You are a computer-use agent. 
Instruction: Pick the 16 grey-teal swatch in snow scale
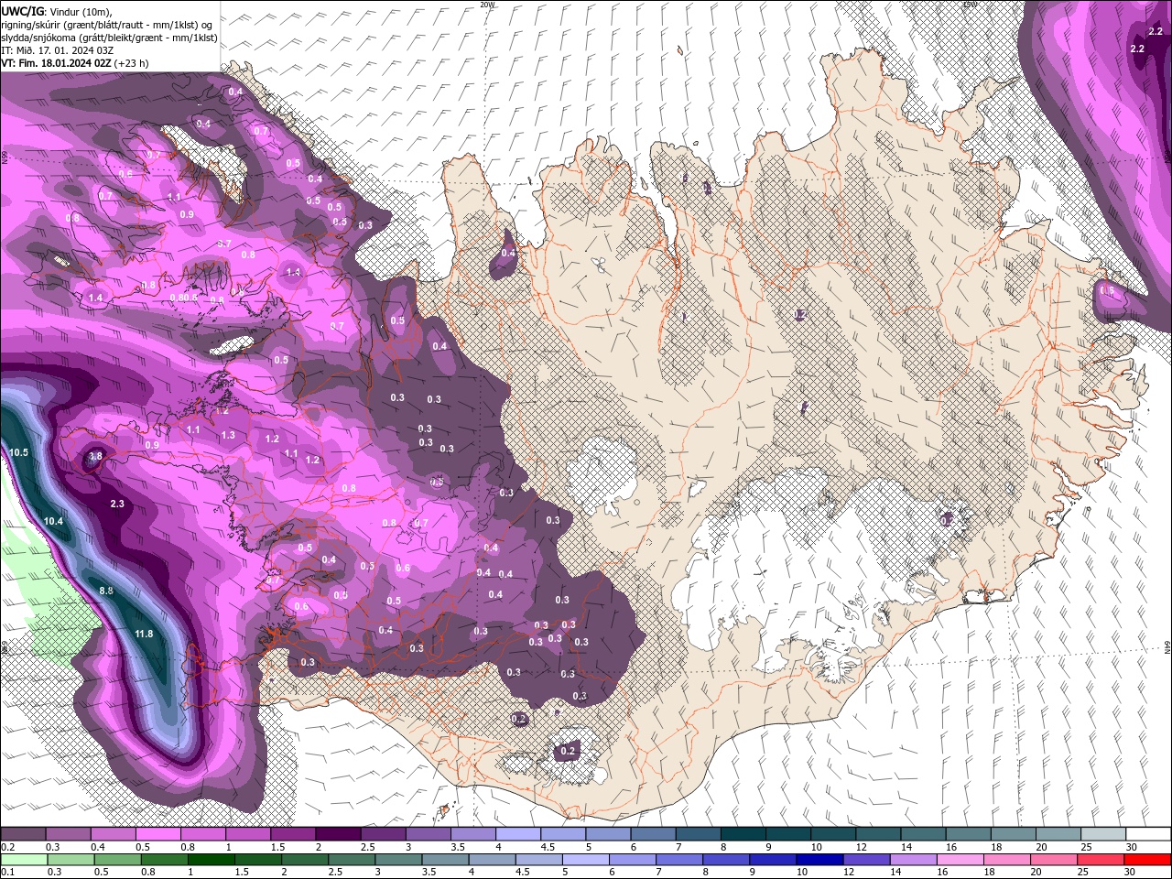(969, 834)
